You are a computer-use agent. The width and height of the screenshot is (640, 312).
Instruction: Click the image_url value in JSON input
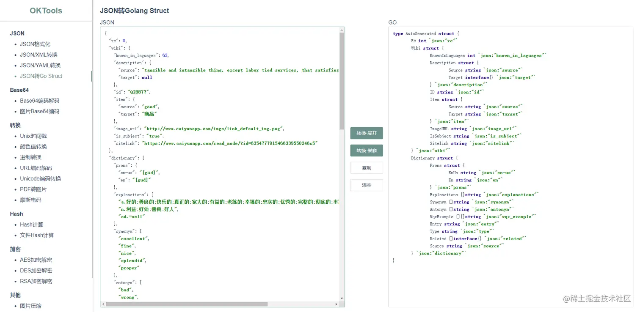(x=214, y=129)
